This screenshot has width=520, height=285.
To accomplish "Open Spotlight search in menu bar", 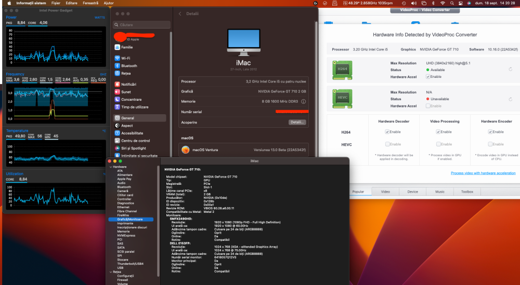I will [x=452, y=3].
